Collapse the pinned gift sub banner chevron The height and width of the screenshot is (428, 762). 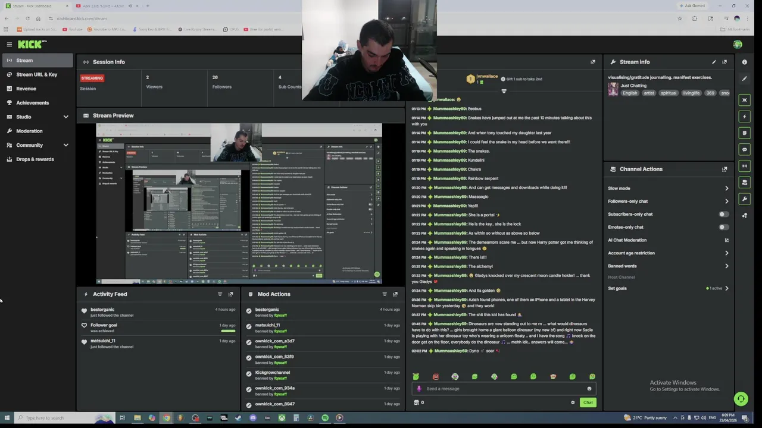(504, 91)
